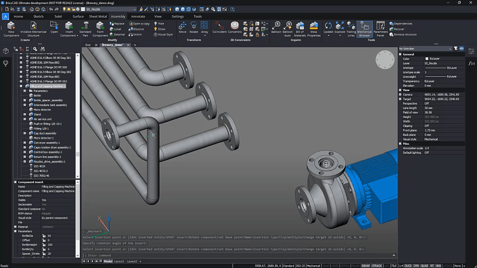Switch to the Solid ribbon tab
This screenshot has height=268, width=477.
coord(58,17)
